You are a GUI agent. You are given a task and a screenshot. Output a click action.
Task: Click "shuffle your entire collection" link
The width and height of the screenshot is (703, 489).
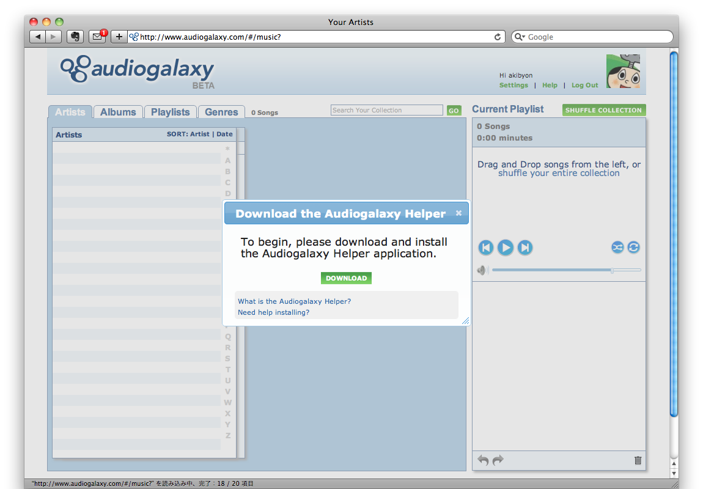[x=559, y=173]
